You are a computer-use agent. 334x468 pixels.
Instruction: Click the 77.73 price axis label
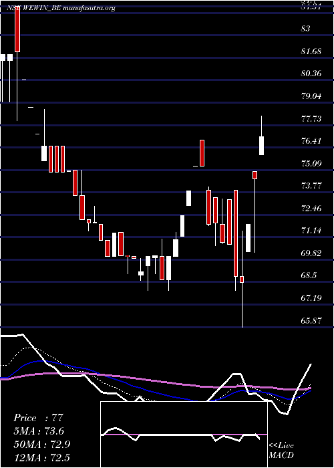(x=311, y=118)
